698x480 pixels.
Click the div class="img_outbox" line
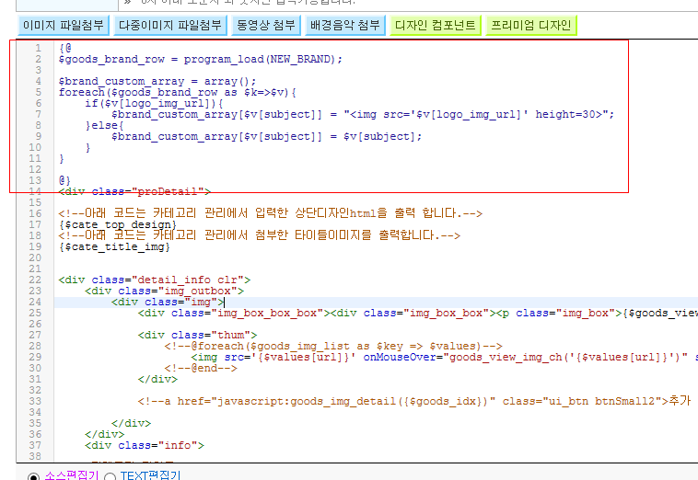pyautogui.click(x=165, y=291)
